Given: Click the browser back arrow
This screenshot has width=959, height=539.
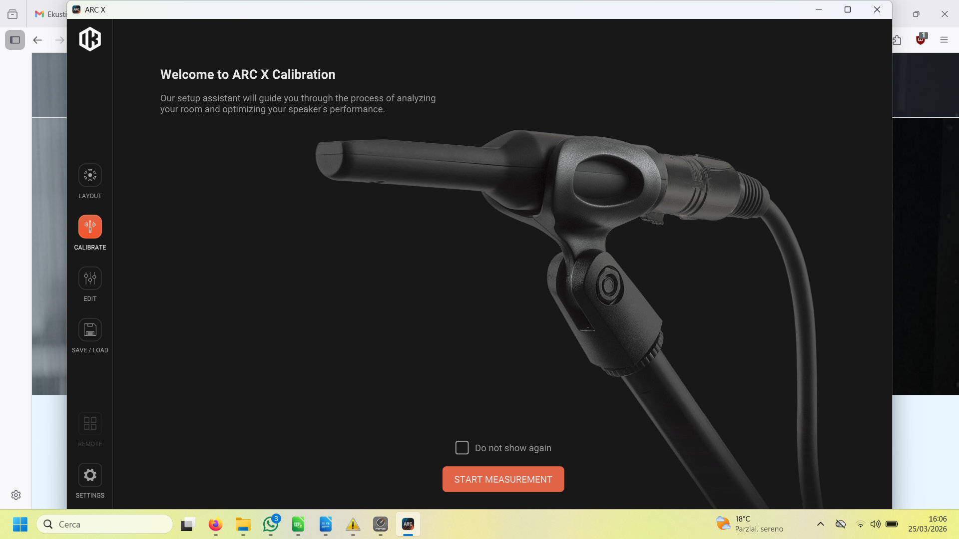Looking at the screenshot, I should click(x=37, y=40).
